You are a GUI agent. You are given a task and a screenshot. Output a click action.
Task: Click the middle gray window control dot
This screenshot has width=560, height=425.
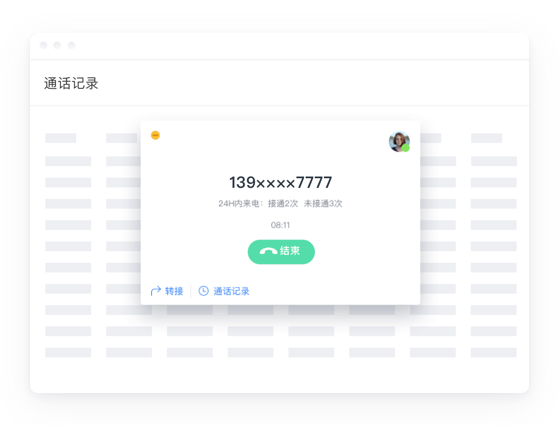[x=57, y=45]
